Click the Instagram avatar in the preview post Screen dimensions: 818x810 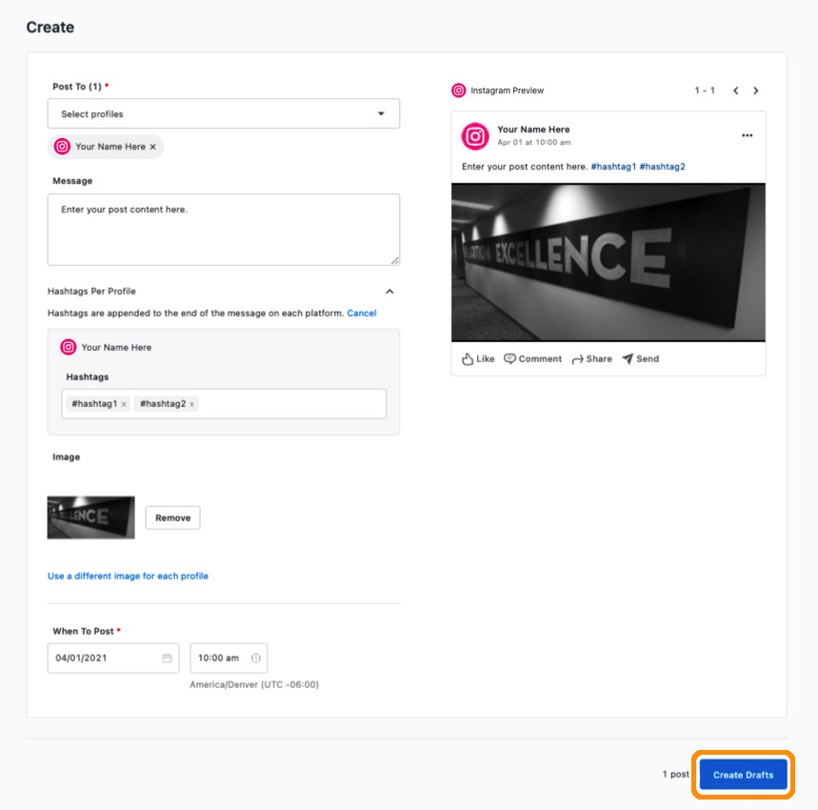(475, 136)
